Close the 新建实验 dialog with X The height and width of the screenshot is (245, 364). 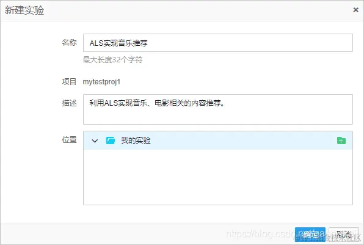(355, 10)
